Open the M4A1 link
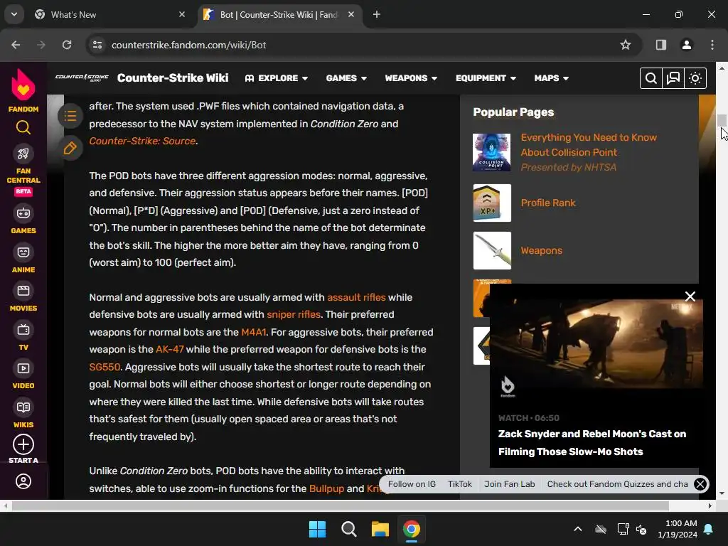This screenshot has width=728, height=546. point(254,333)
